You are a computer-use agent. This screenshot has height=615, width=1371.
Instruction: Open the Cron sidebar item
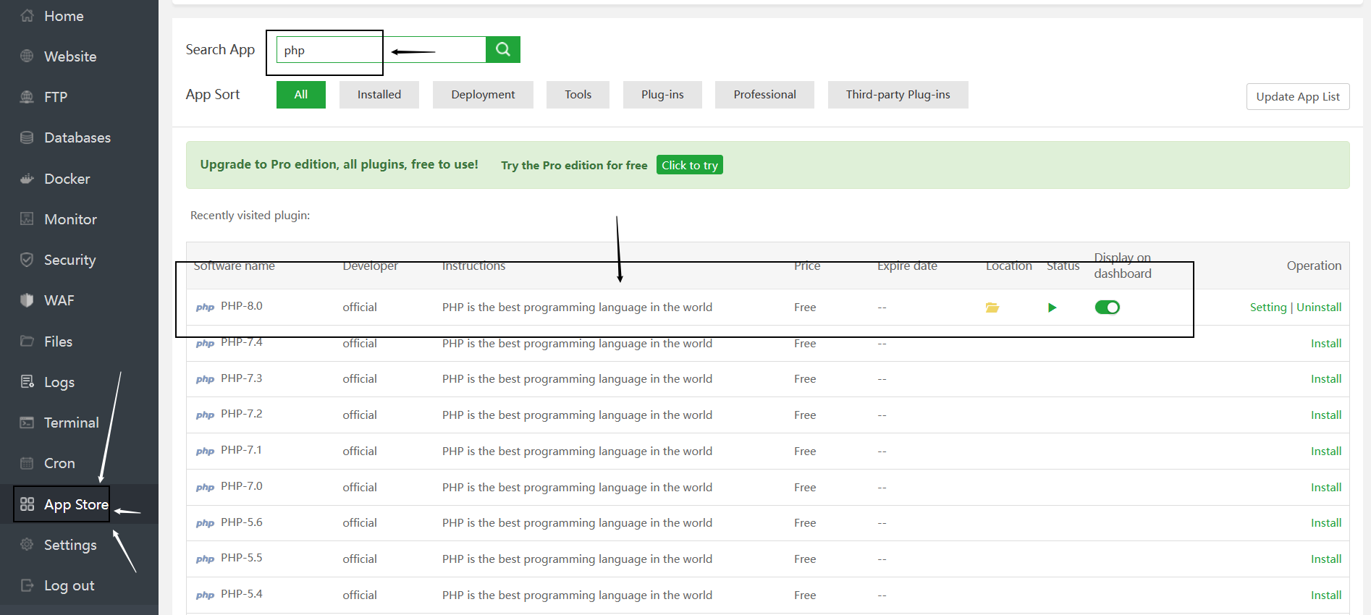[x=59, y=463]
